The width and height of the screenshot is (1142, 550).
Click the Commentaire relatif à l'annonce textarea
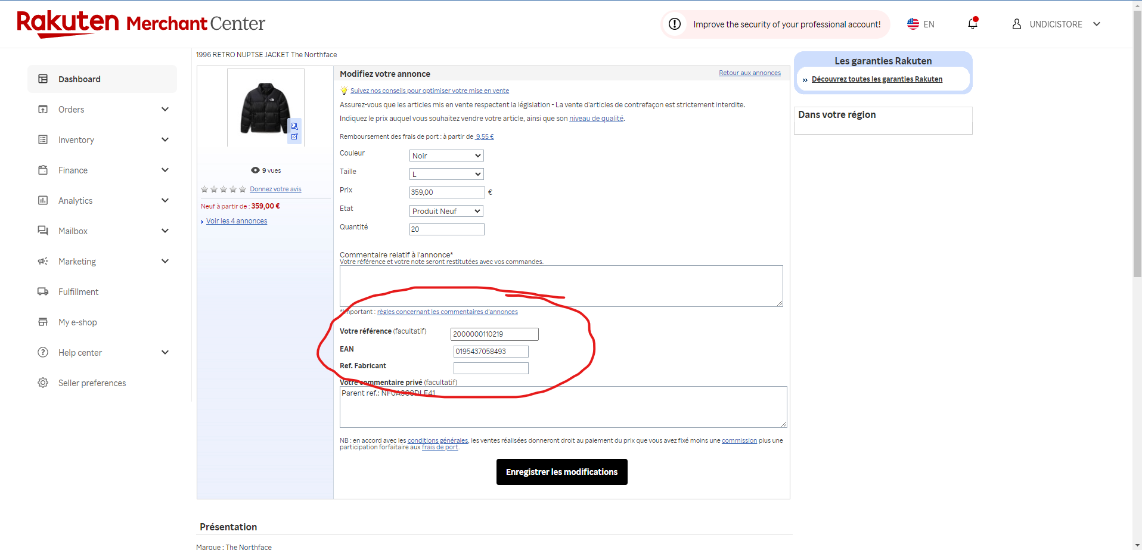point(561,286)
